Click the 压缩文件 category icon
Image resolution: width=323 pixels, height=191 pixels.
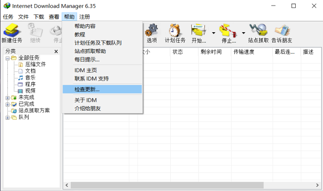[21, 65]
